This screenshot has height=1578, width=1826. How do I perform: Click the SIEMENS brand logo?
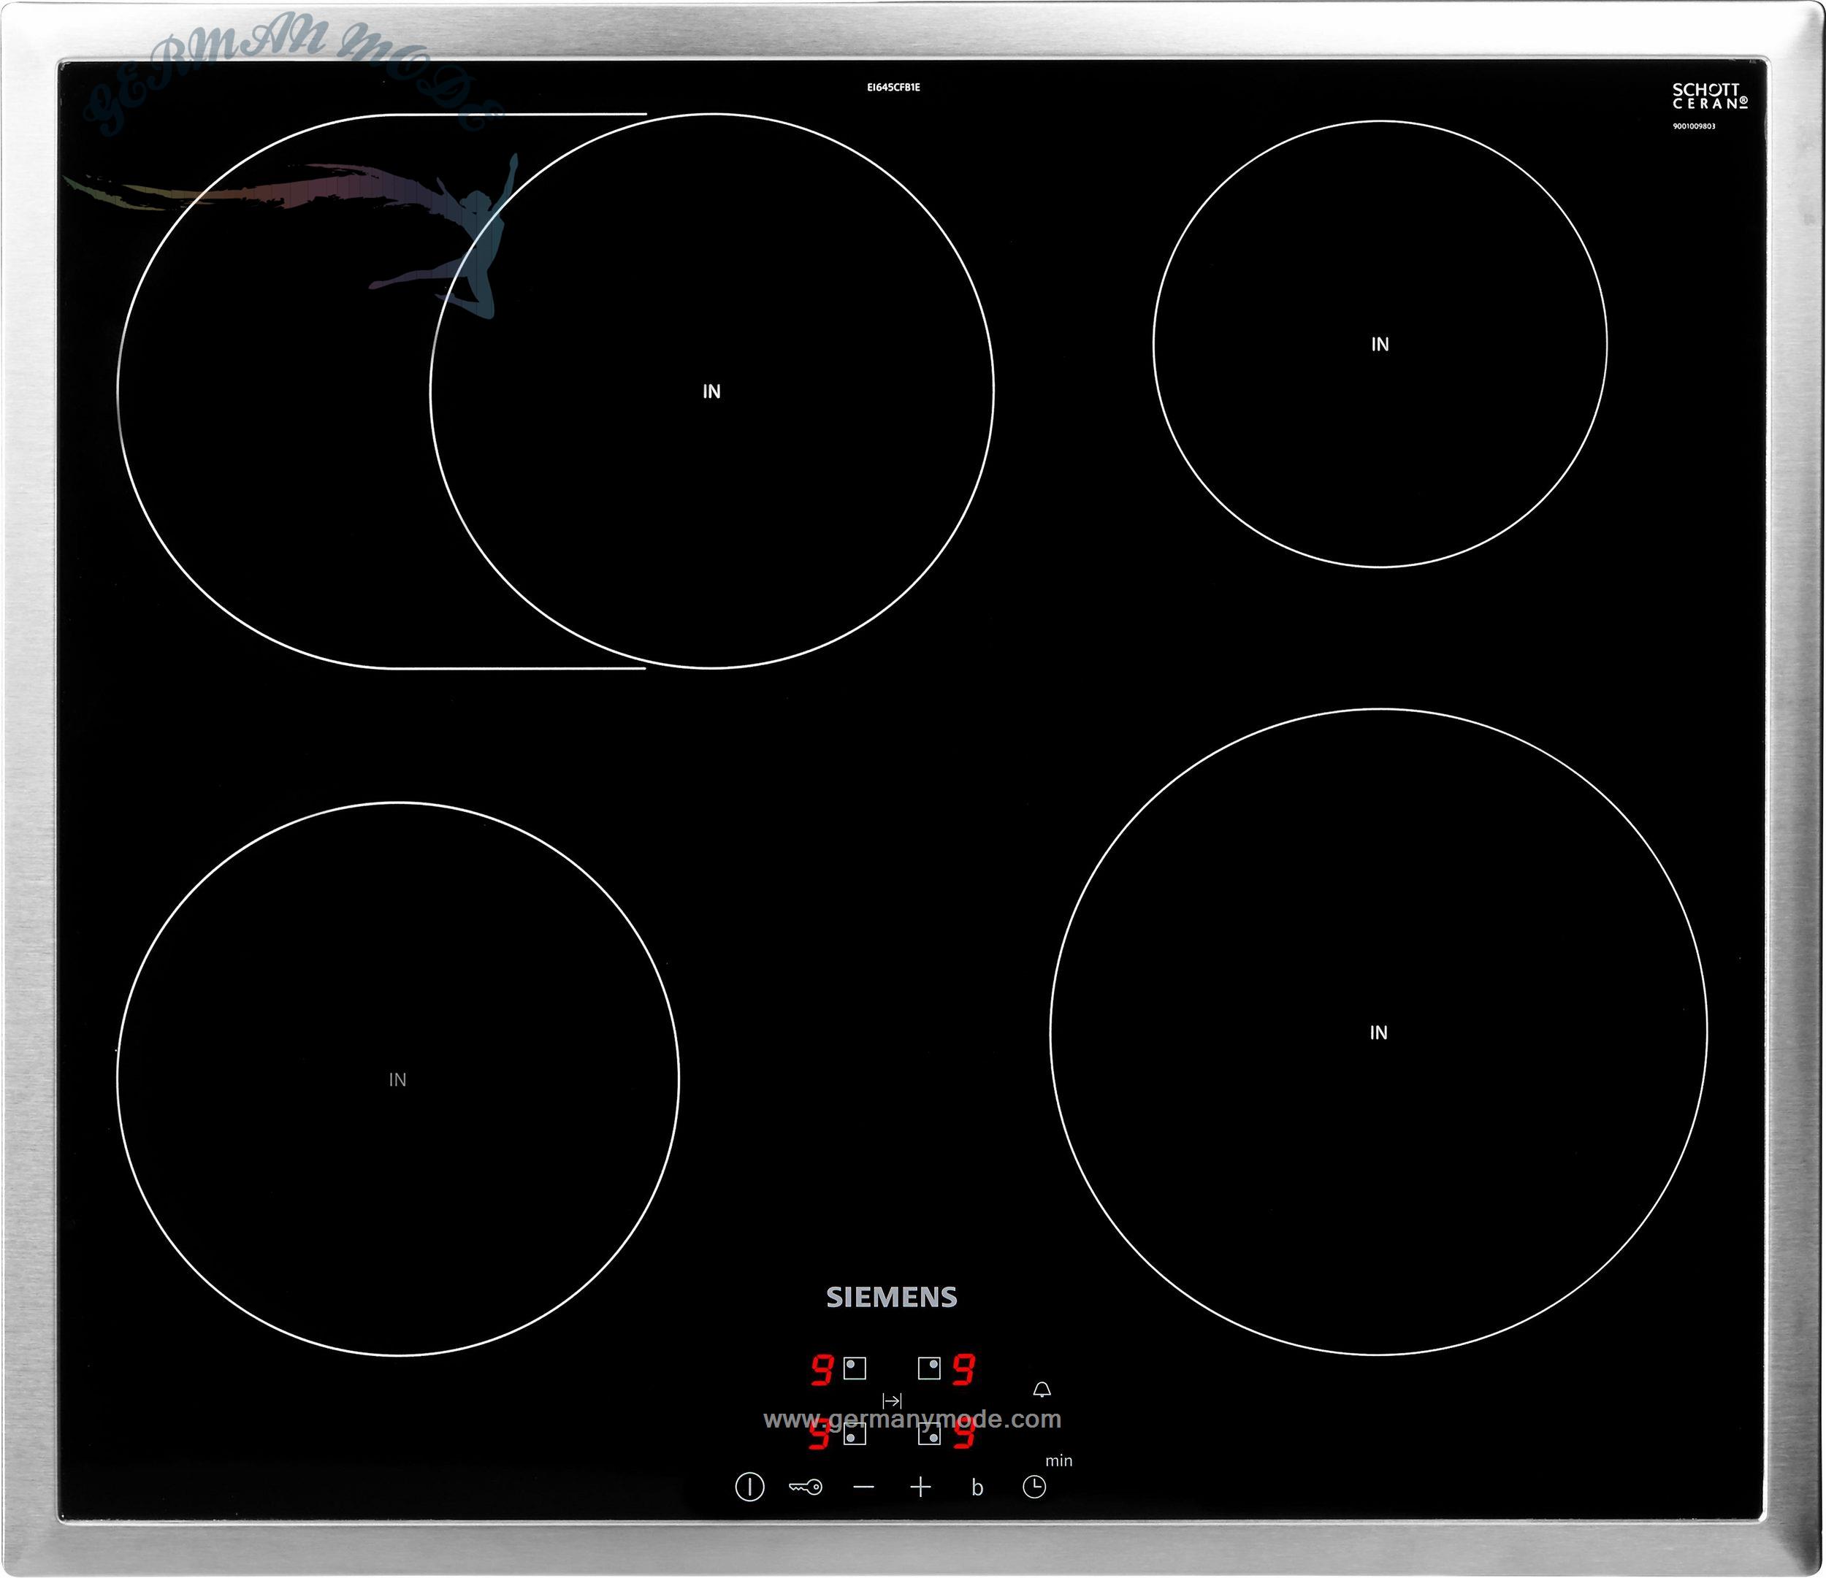point(892,1297)
